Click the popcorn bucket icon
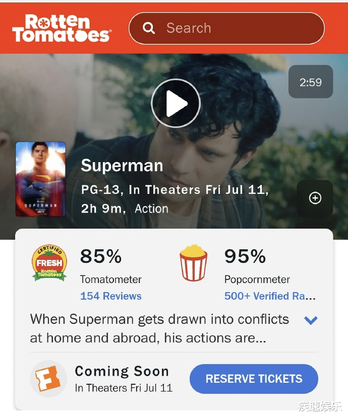 [x=193, y=262]
